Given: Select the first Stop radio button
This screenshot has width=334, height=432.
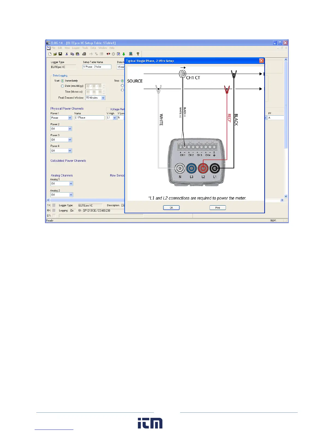Looking at the screenshot, I should tap(122, 81).
